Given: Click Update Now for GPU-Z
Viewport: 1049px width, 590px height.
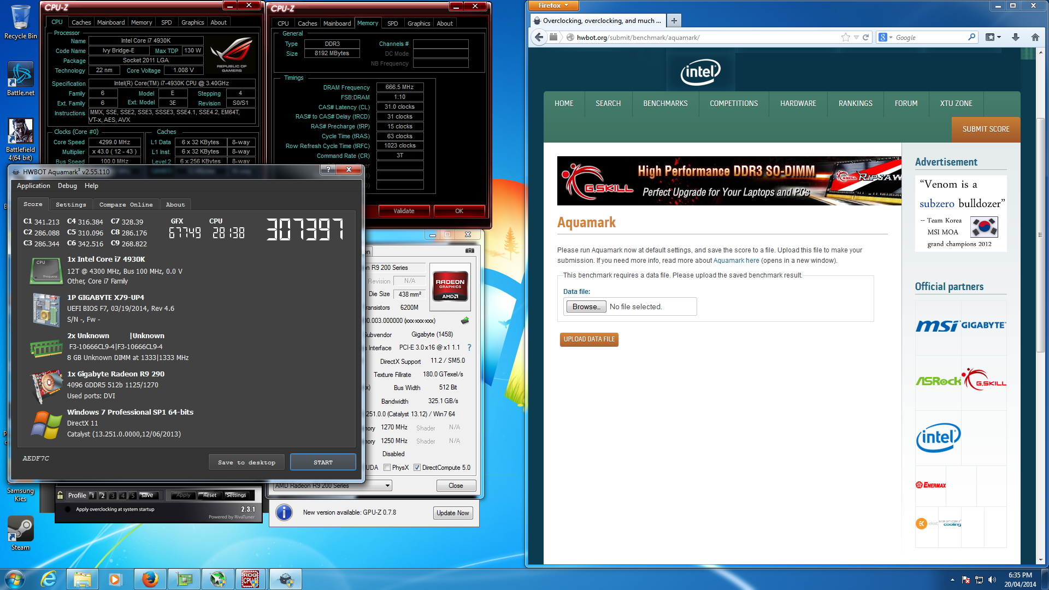Looking at the screenshot, I should (452, 513).
